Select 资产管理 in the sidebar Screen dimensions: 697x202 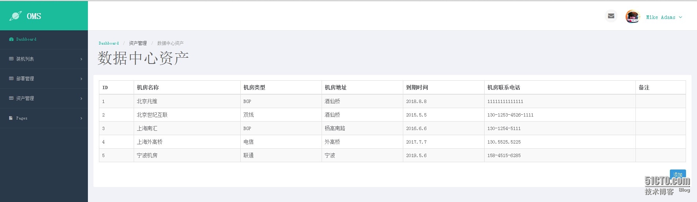(44, 98)
